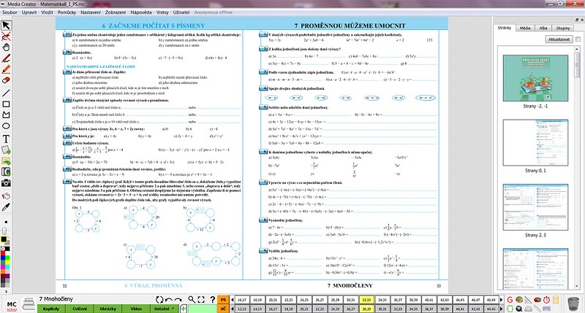Click right arrow of PS page strip
Image resolution: width=585 pixels, height=313 pixels.
(x=501, y=300)
